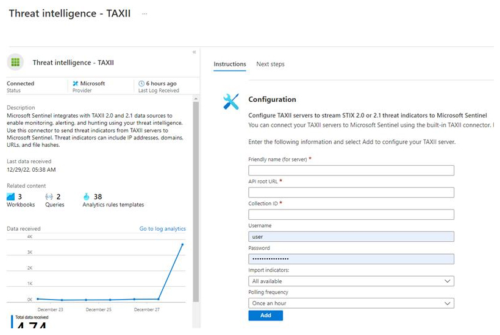Screen dimensions: 500x335
Task: Click the clock icon by 6 hours ago
Action: pos(141,83)
